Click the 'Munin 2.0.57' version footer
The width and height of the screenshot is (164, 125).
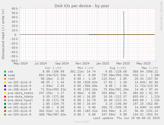pyautogui.click(x=82, y=122)
